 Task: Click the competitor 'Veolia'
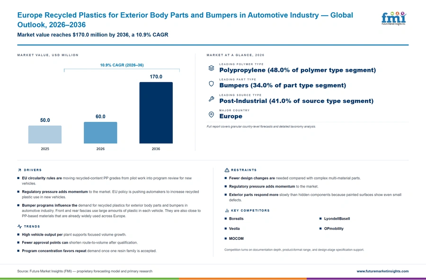coord(234,229)
